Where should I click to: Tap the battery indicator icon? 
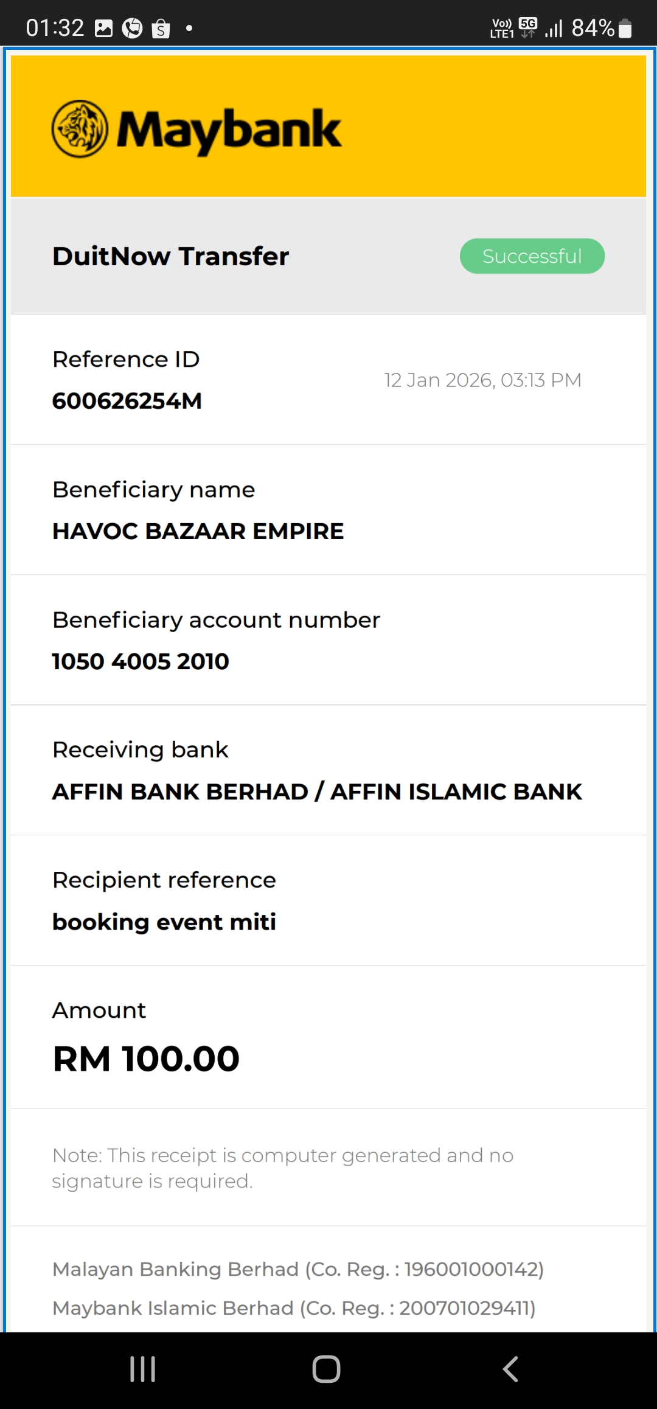[x=625, y=29]
